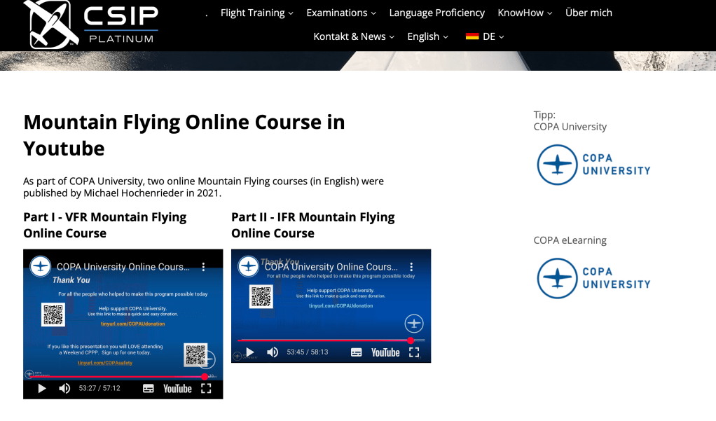
Task: Enter fullscreen on the IFR video
Action: click(414, 352)
